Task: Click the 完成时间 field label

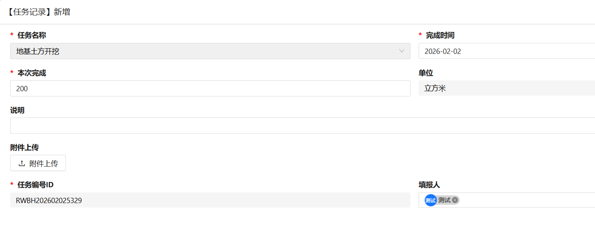Action: 440,35
